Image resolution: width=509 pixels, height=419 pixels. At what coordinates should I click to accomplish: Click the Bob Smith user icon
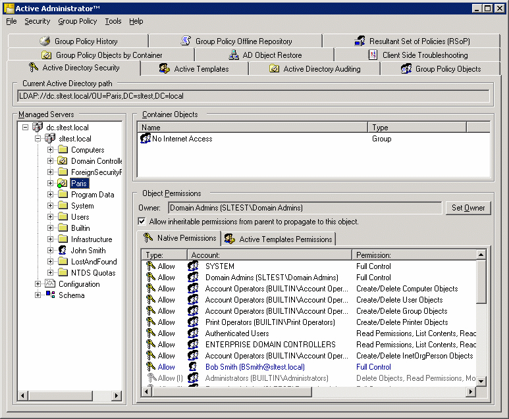click(193, 367)
